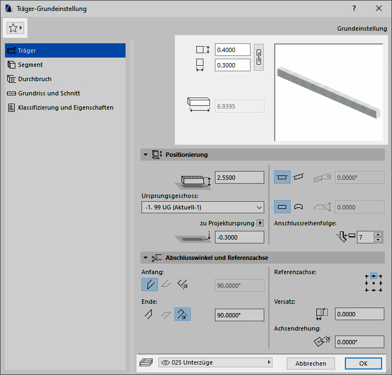Open the Durchbruch settings page

(x=65, y=79)
